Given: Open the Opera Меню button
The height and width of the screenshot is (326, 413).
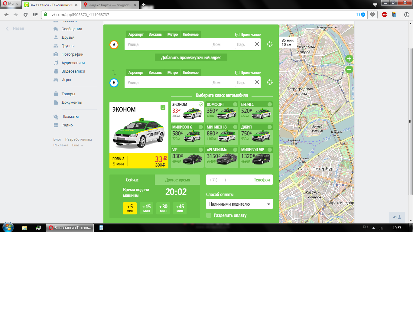Looking at the screenshot, I should [x=11, y=4].
